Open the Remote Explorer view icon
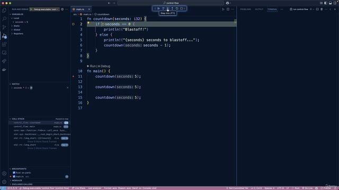 (x=4, y=53)
